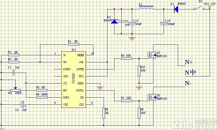This screenshot has height=130, width=217.
Task: Select the D2 diode symbol
Action: 114,21
